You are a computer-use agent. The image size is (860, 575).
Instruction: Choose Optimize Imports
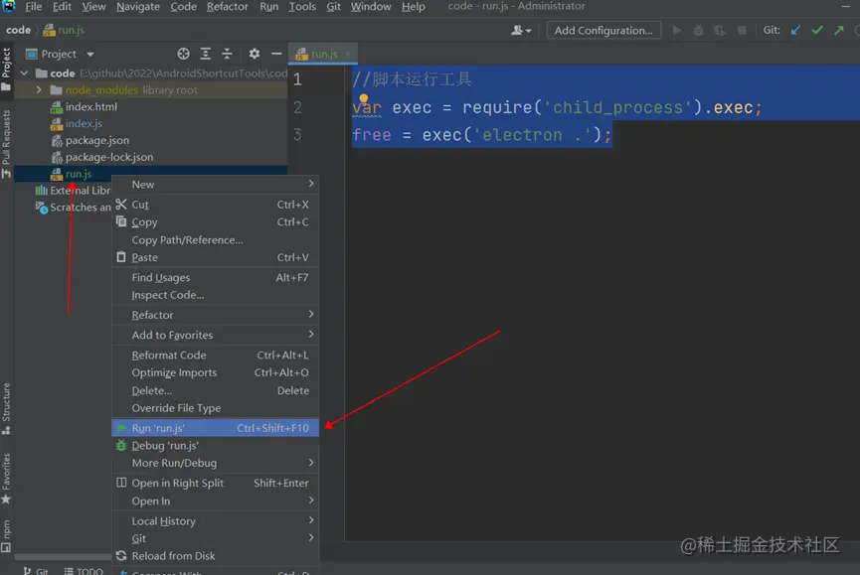215,372
